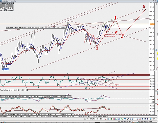
Task: Open the GBP/JPY symbol dropdown in toolbar
Action: [93, 119]
